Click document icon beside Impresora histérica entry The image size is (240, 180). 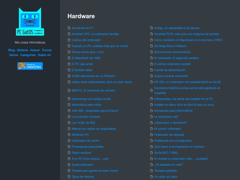point(152,91)
